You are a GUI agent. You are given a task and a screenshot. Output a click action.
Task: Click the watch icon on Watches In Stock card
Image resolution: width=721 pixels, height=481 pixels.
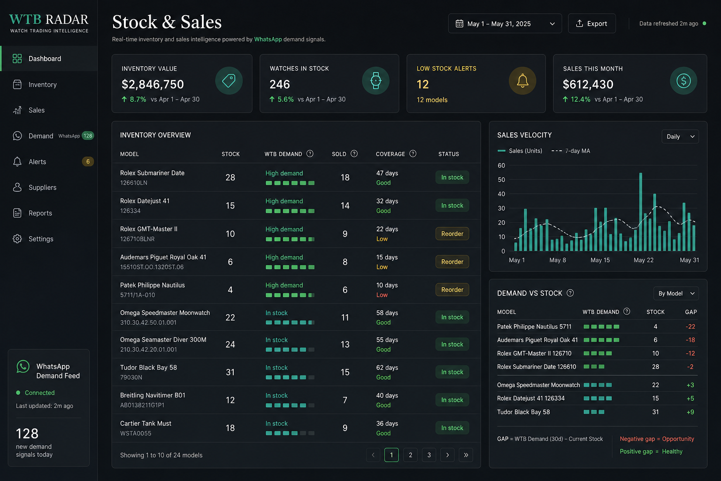(x=376, y=81)
